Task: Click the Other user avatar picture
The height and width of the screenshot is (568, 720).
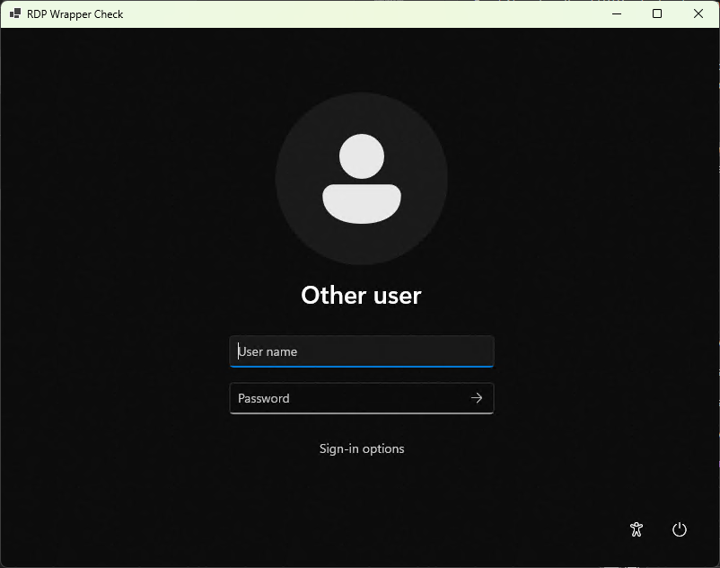Action: pos(362,178)
